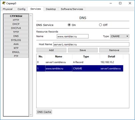Click the Type column header

tap(86, 57)
